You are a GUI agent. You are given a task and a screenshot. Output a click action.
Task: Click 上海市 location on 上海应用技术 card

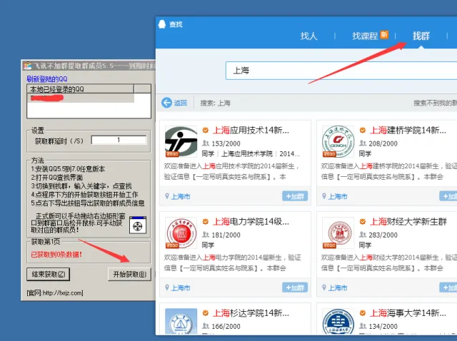(181, 197)
